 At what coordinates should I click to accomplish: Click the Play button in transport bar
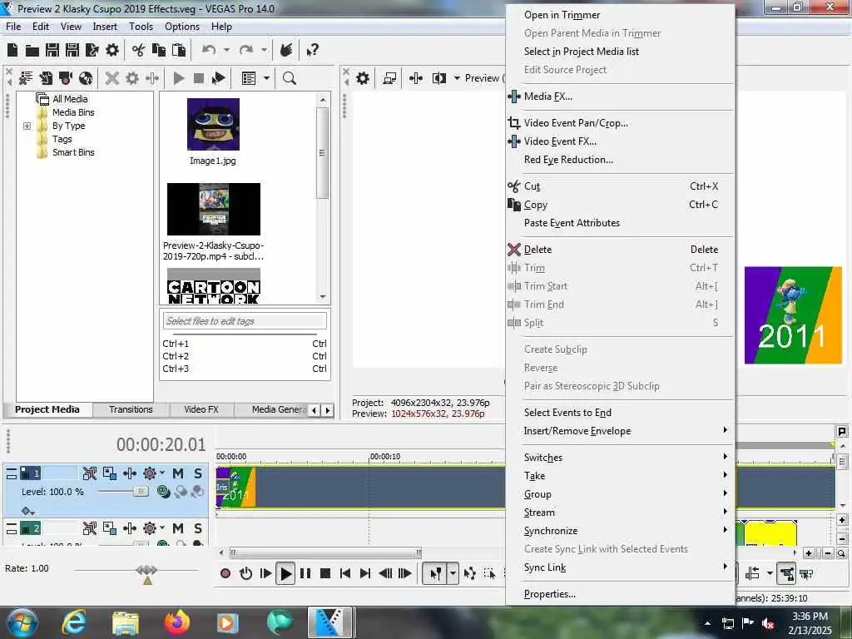coord(285,573)
